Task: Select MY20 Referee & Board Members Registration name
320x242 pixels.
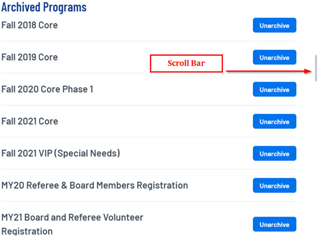Action: click(95, 186)
